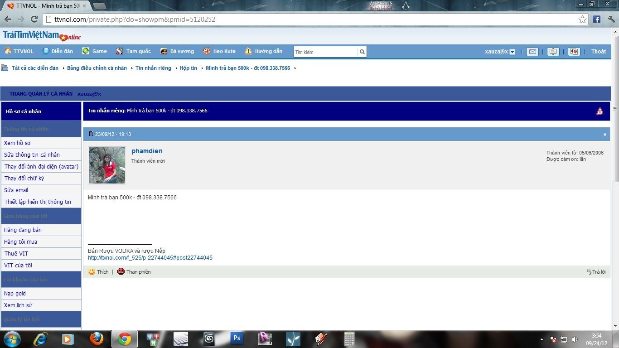Click the Tìm kiếm search field

pos(325,52)
